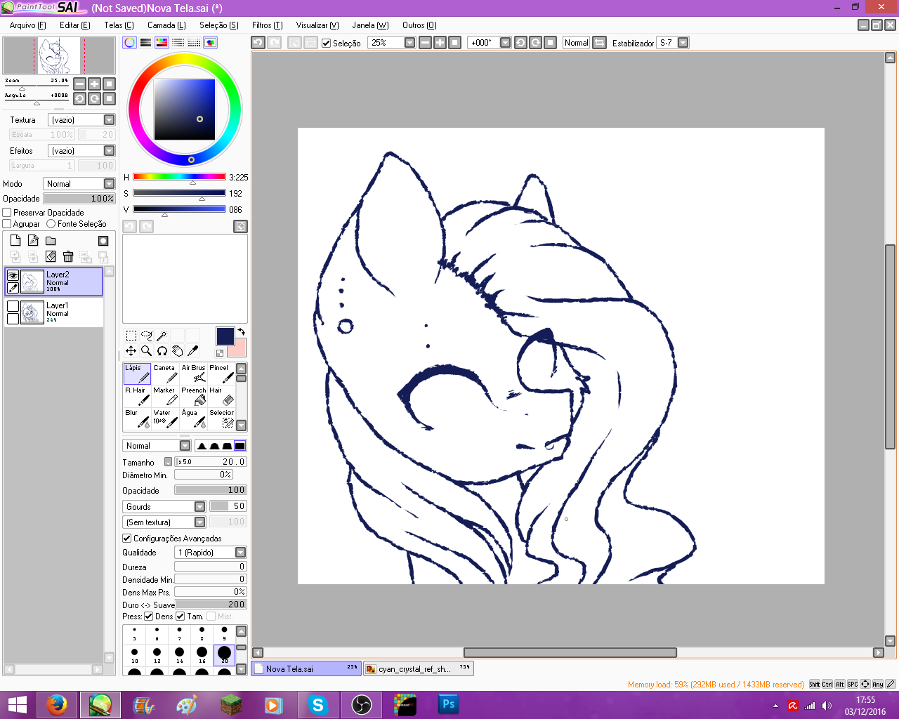The width and height of the screenshot is (899, 719).
Task: Open the Qualidade dropdown
Action: coord(211,553)
